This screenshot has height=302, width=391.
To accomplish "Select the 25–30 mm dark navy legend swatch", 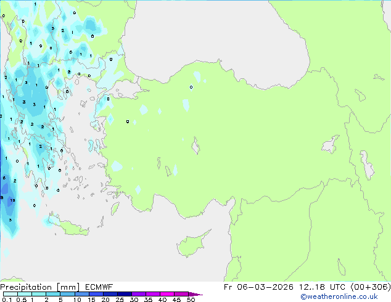I will (x=125, y=294).
